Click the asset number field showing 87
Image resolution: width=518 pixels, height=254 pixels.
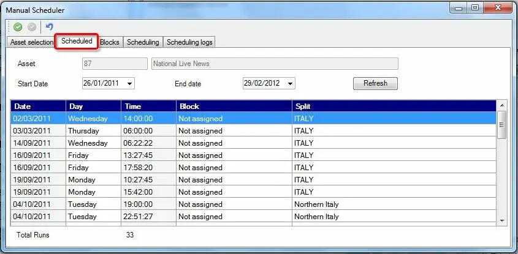click(x=114, y=64)
